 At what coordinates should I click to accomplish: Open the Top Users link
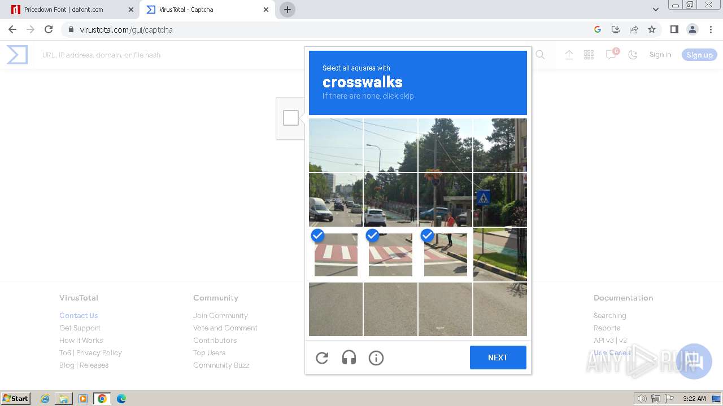(210, 352)
